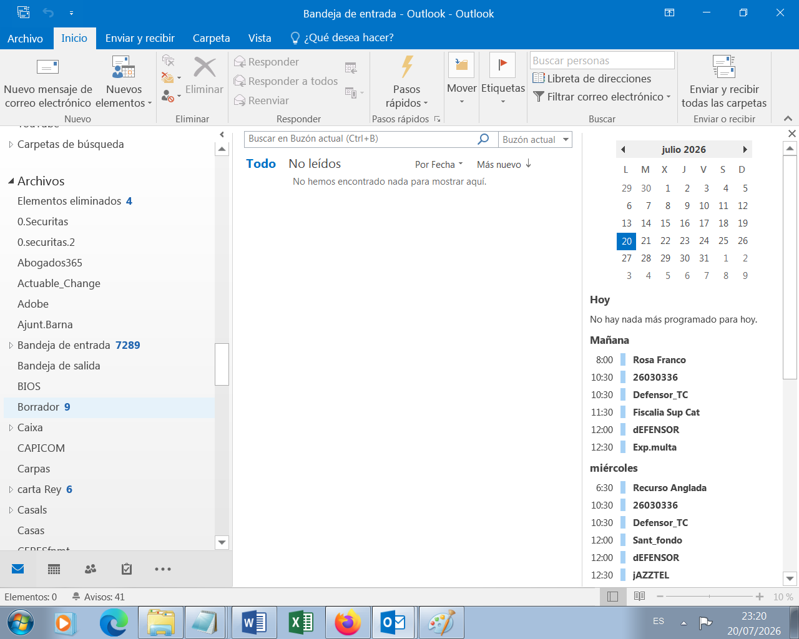The width and height of the screenshot is (799, 639).
Task: Switch to Calendar view in navigation bar
Action: click(x=54, y=569)
